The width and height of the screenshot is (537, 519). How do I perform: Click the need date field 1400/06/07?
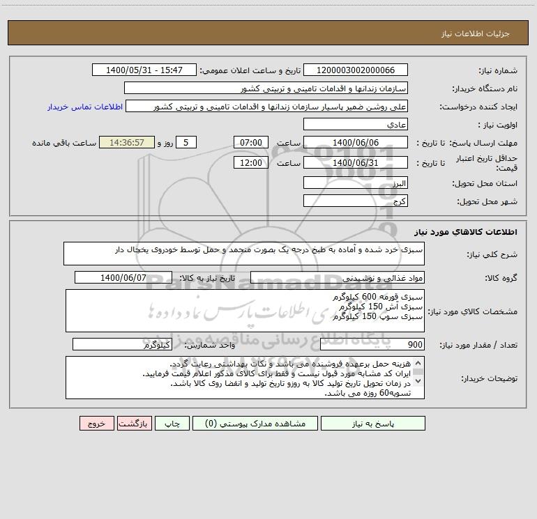pyautogui.click(x=123, y=277)
